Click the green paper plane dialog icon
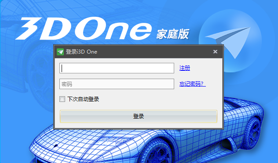This screenshot has height=163, width=278. tap(60, 52)
